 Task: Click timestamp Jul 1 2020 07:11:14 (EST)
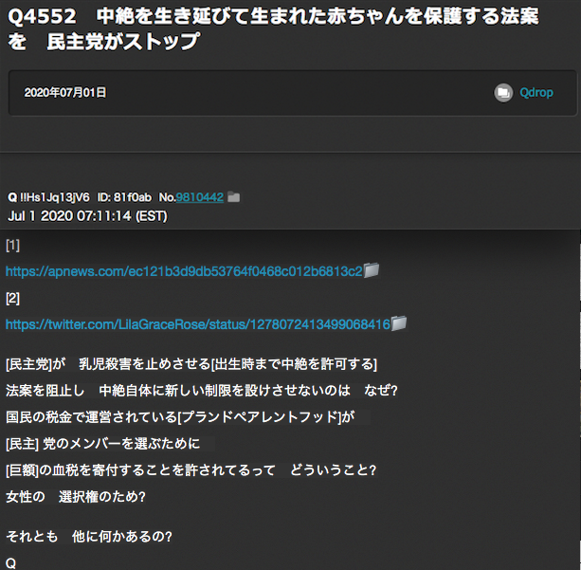point(87,216)
